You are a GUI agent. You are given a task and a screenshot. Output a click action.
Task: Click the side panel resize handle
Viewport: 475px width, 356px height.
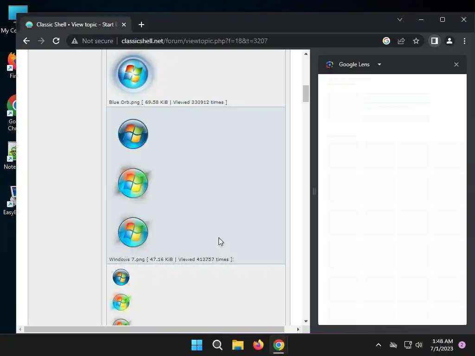[314, 191]
